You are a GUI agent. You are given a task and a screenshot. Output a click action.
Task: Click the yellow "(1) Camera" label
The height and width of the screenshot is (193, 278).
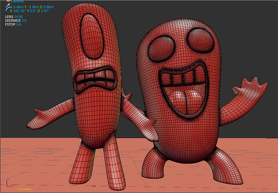click(x=24, y=189)
